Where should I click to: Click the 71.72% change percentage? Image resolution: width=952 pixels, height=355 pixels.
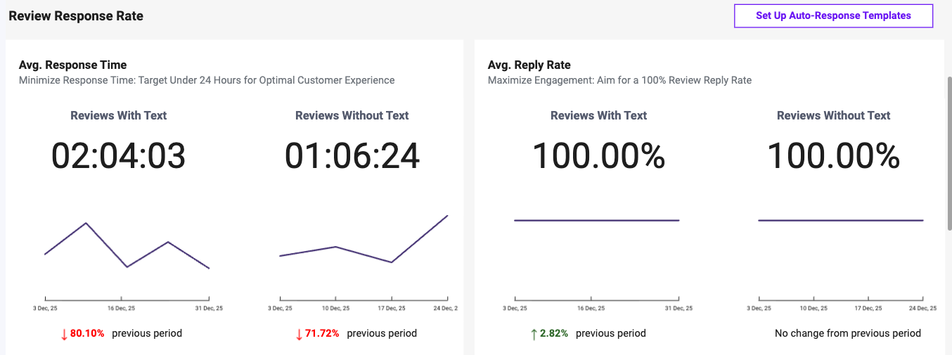click(322, 333)
